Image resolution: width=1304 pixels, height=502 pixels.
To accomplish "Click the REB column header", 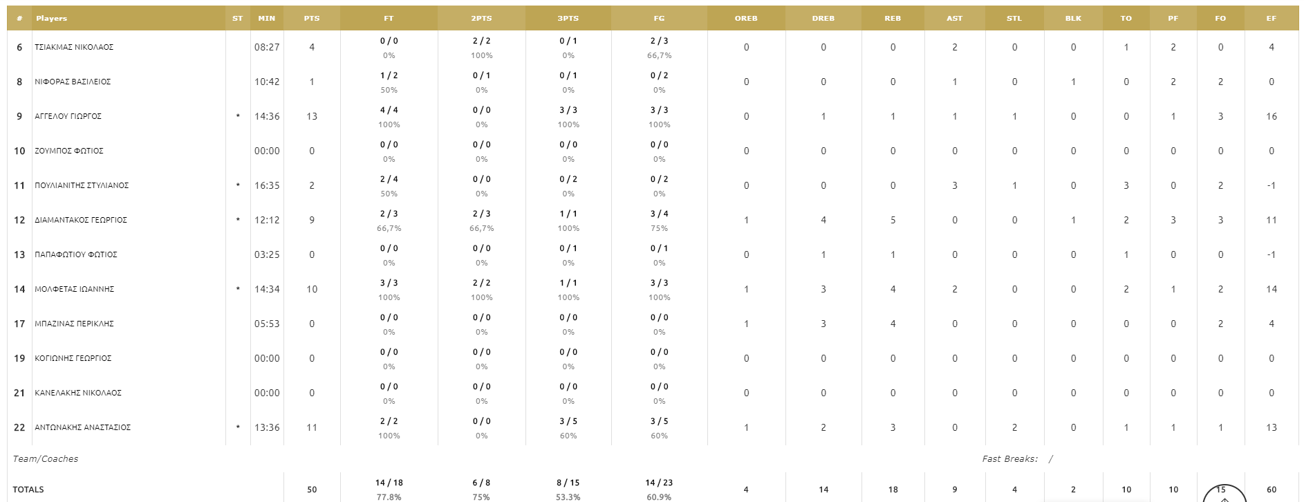I will (893, 19).
